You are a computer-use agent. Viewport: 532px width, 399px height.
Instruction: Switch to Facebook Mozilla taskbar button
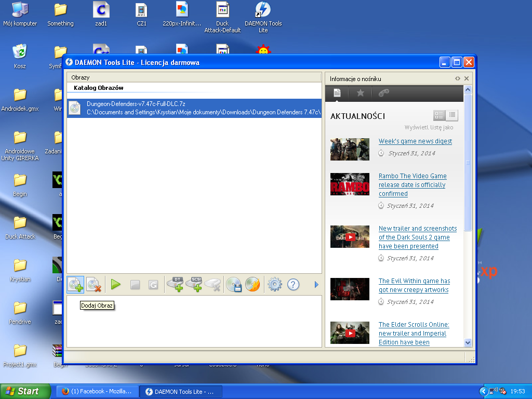[x=97, y=391]
